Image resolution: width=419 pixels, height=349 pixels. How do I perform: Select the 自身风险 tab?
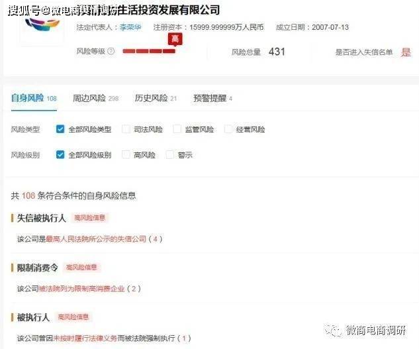[34, 98]
